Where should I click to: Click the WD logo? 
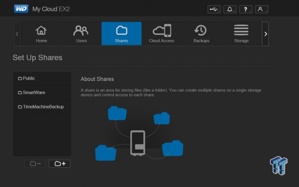[x=21, y=9]
